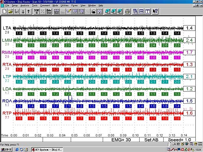
Task: Open the Mode menu
Action: pyautogui.click(x=55, y=6)
